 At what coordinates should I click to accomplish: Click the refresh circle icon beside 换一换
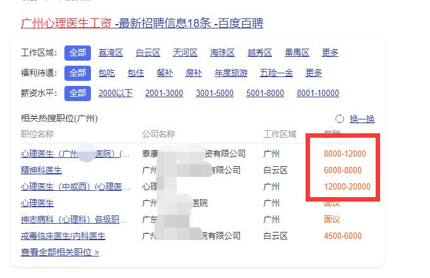pyautogui.click(x=340, y=119)
